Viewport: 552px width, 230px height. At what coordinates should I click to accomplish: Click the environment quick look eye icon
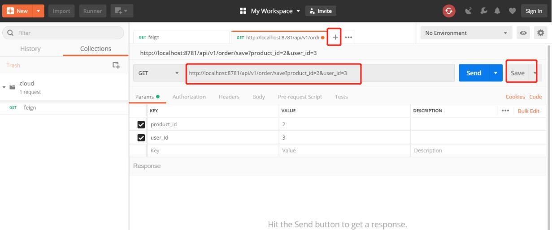click(x=523, y=33)
